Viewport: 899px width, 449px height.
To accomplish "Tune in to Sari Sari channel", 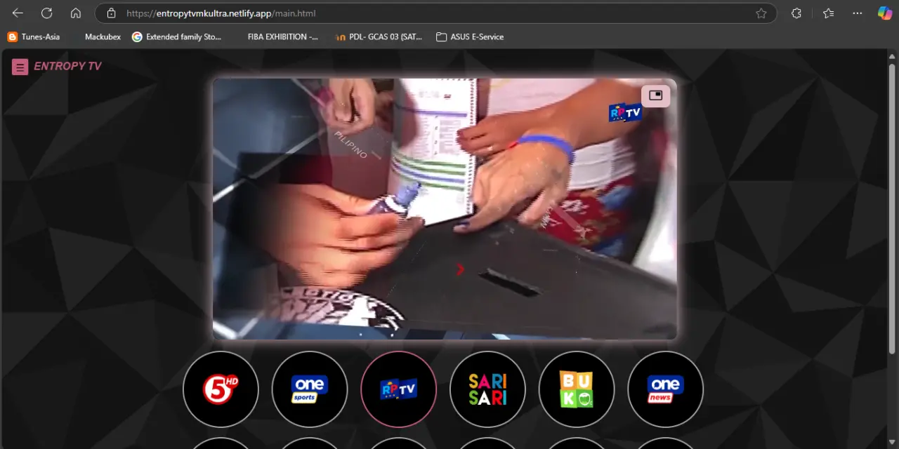I will click(487, 389).
